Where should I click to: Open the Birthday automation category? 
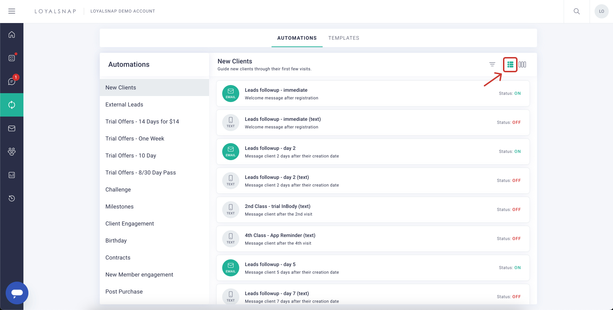[116, 241]
